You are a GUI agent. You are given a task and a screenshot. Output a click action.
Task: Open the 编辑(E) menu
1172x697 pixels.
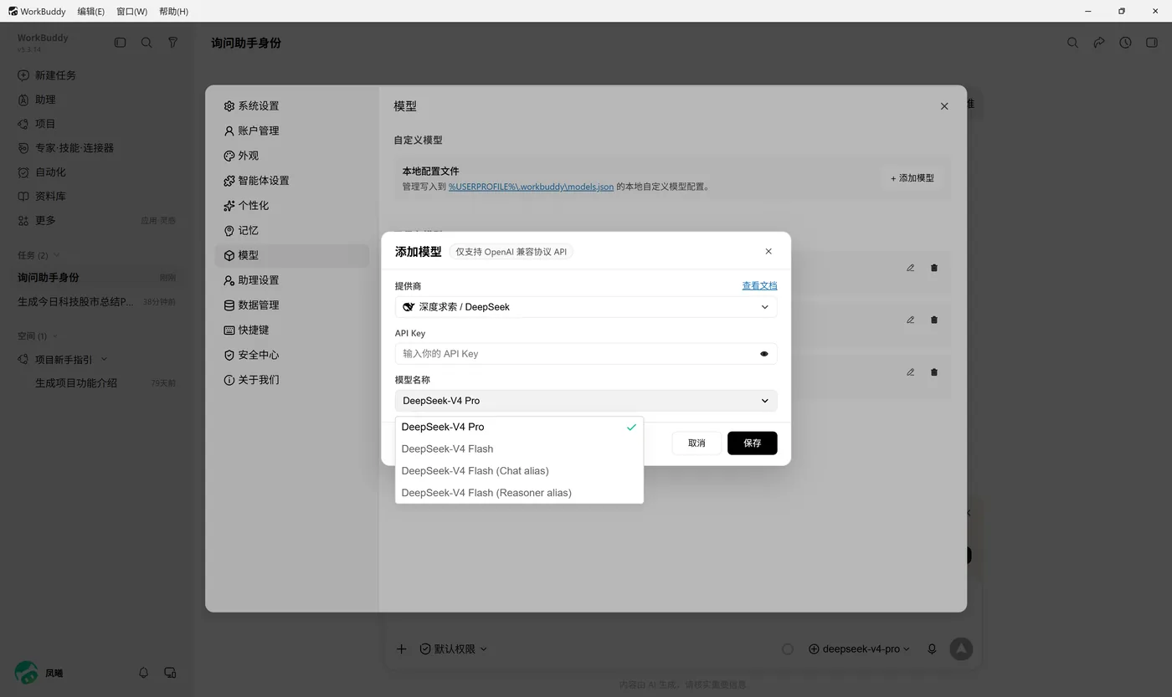pyautogui.click(x=90, y=12)
